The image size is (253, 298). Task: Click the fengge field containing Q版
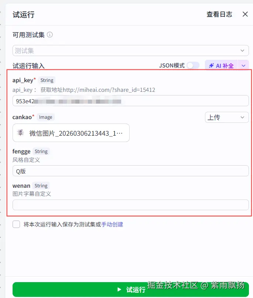pyautogui.click(x=131, y=171)
